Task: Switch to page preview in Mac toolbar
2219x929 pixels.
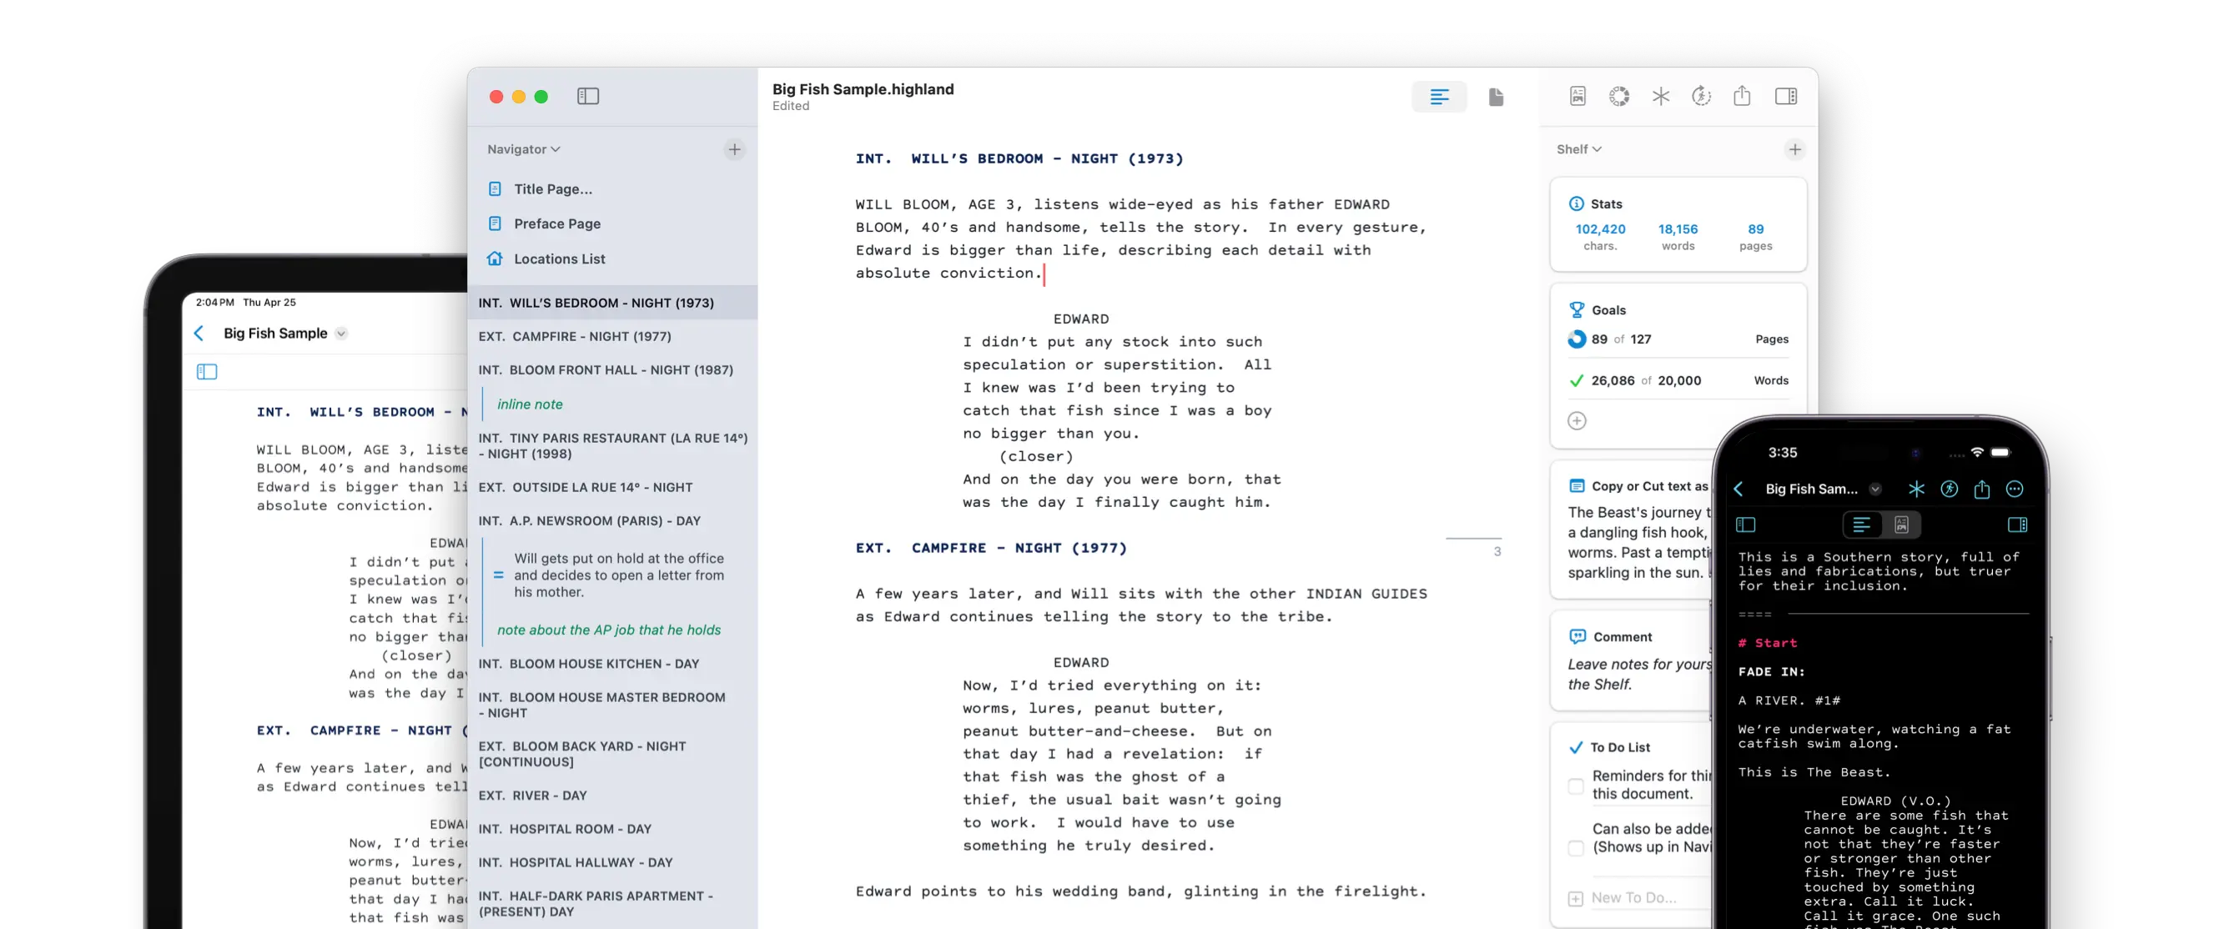Action: (1496, 98)
